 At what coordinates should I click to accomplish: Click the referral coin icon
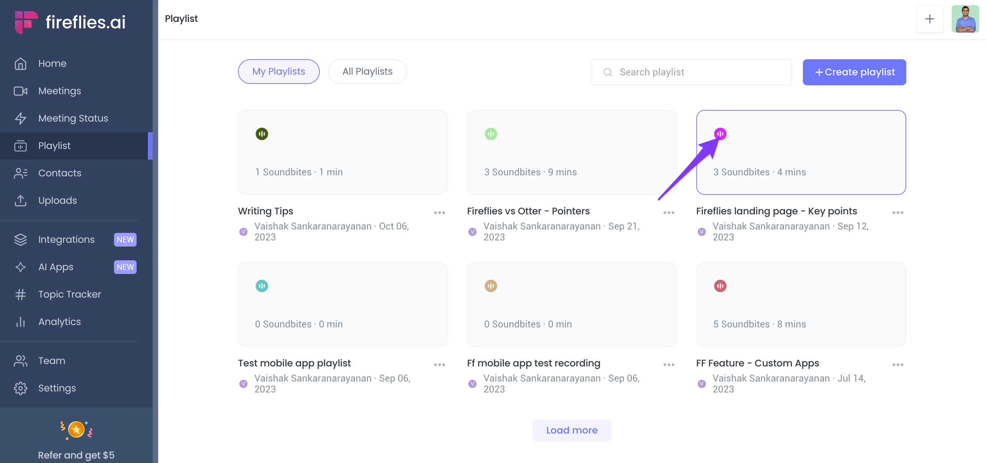[x=76, y=430]
